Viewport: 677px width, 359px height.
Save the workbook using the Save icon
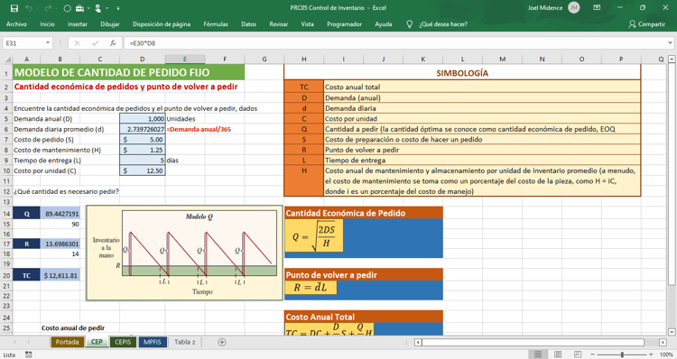pyautogui.click(x=14, y=8)
